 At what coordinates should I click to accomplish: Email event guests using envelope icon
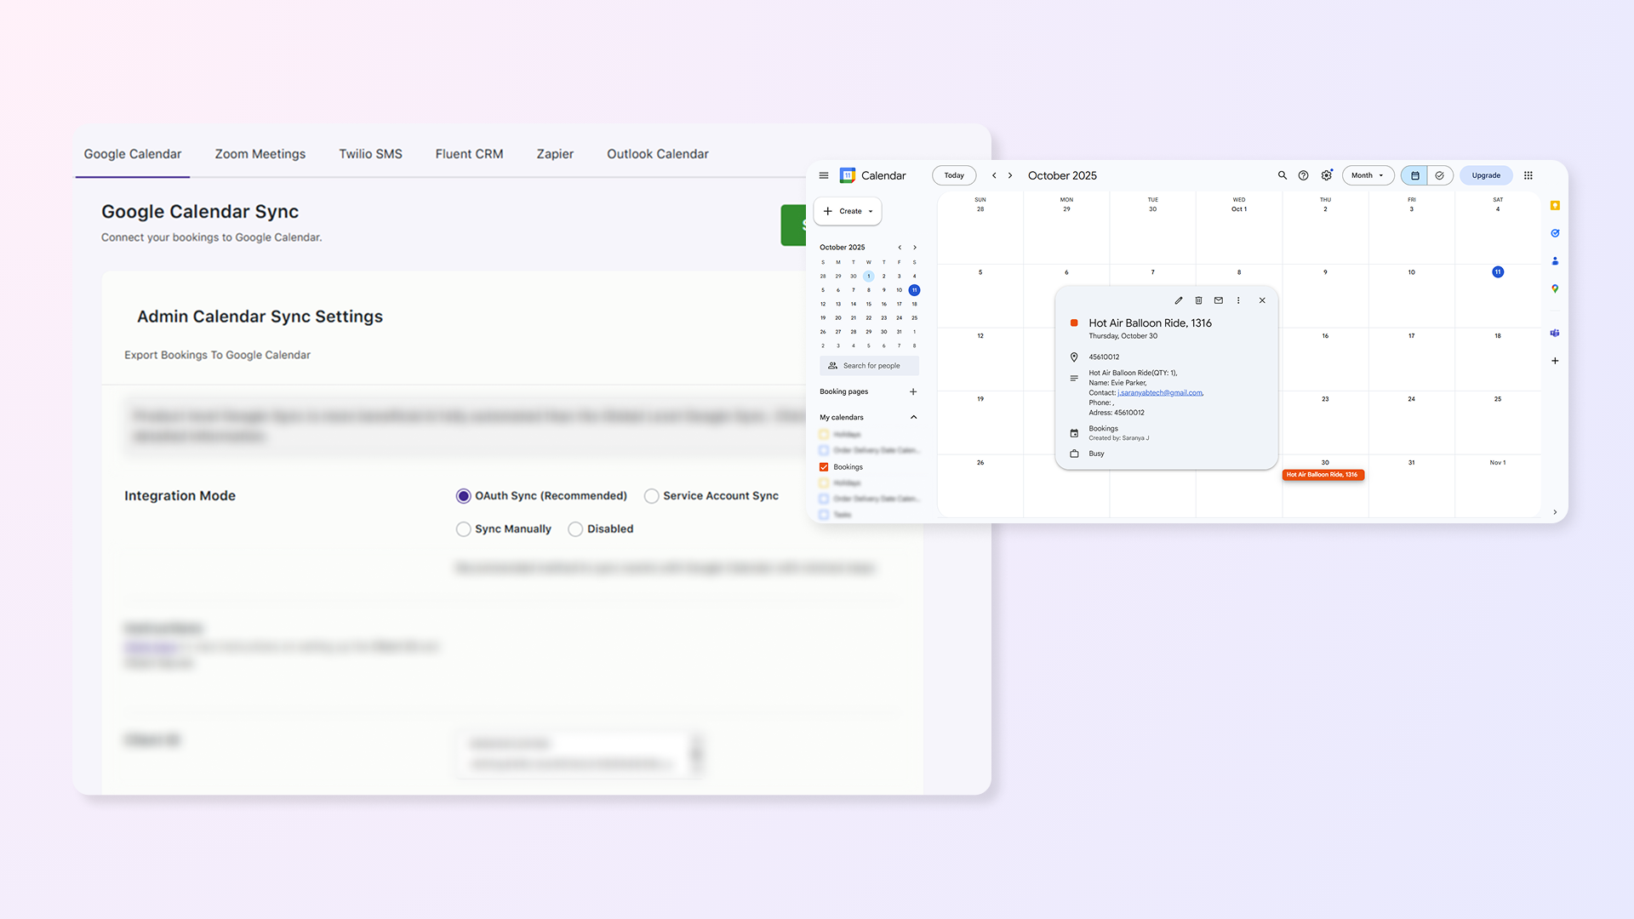click(x=1219, y=300)
